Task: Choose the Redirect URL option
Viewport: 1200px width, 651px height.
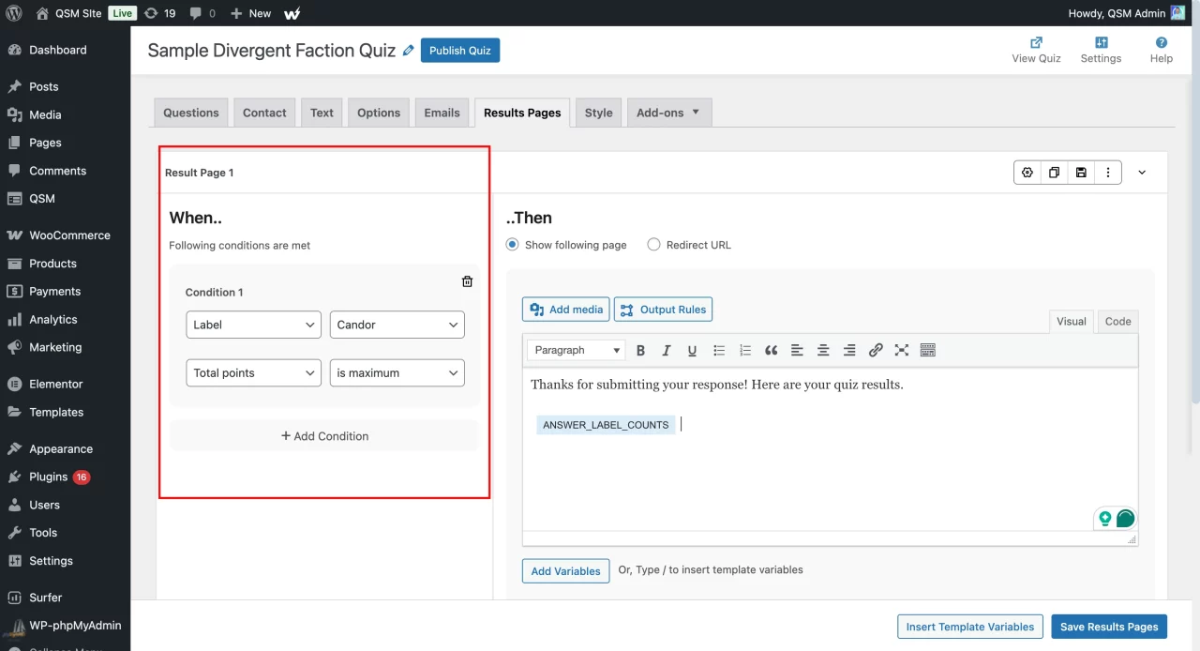Action: tap(653, 244)
